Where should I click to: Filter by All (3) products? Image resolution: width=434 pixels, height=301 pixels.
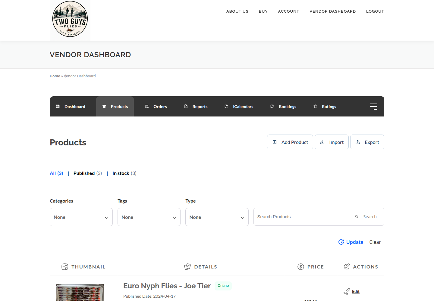coord(56,173)
